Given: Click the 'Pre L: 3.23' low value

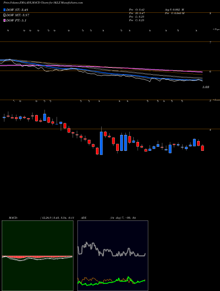Looking at the screenshot, I should coord(137,17).
